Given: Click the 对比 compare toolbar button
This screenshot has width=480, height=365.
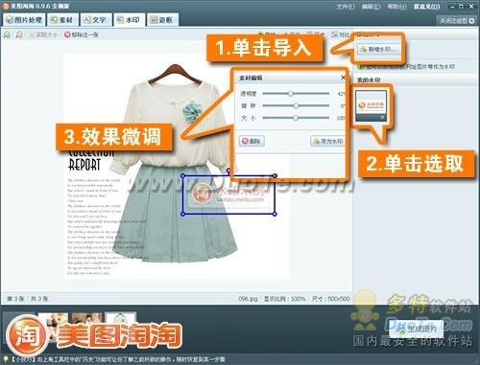Looking at the screenshot, I should click(341, 34).
